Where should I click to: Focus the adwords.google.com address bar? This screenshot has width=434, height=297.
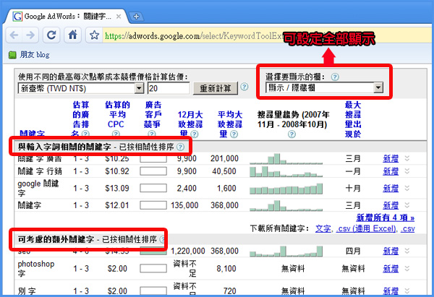pyautogui.click(x=194, y=35)
